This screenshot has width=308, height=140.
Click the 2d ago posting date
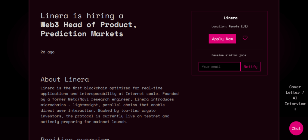(48, 52)
